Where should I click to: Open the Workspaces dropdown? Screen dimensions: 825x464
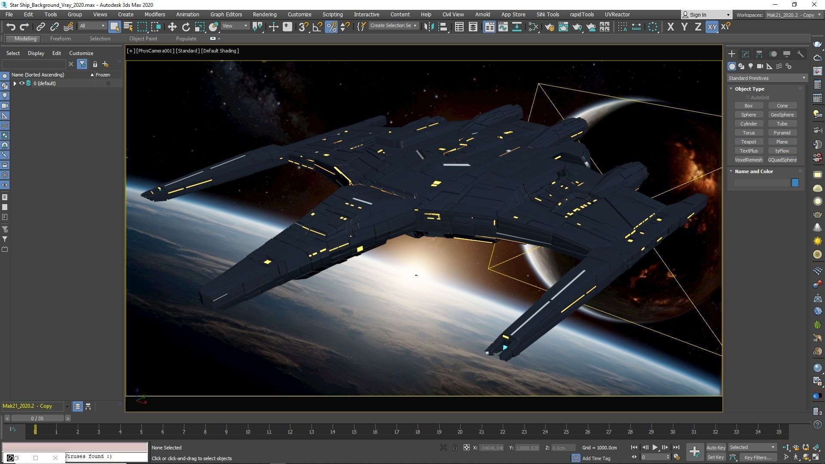(794, 15)
